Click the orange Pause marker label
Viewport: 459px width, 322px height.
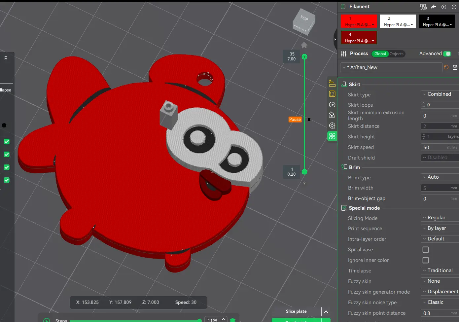(295, 120)
